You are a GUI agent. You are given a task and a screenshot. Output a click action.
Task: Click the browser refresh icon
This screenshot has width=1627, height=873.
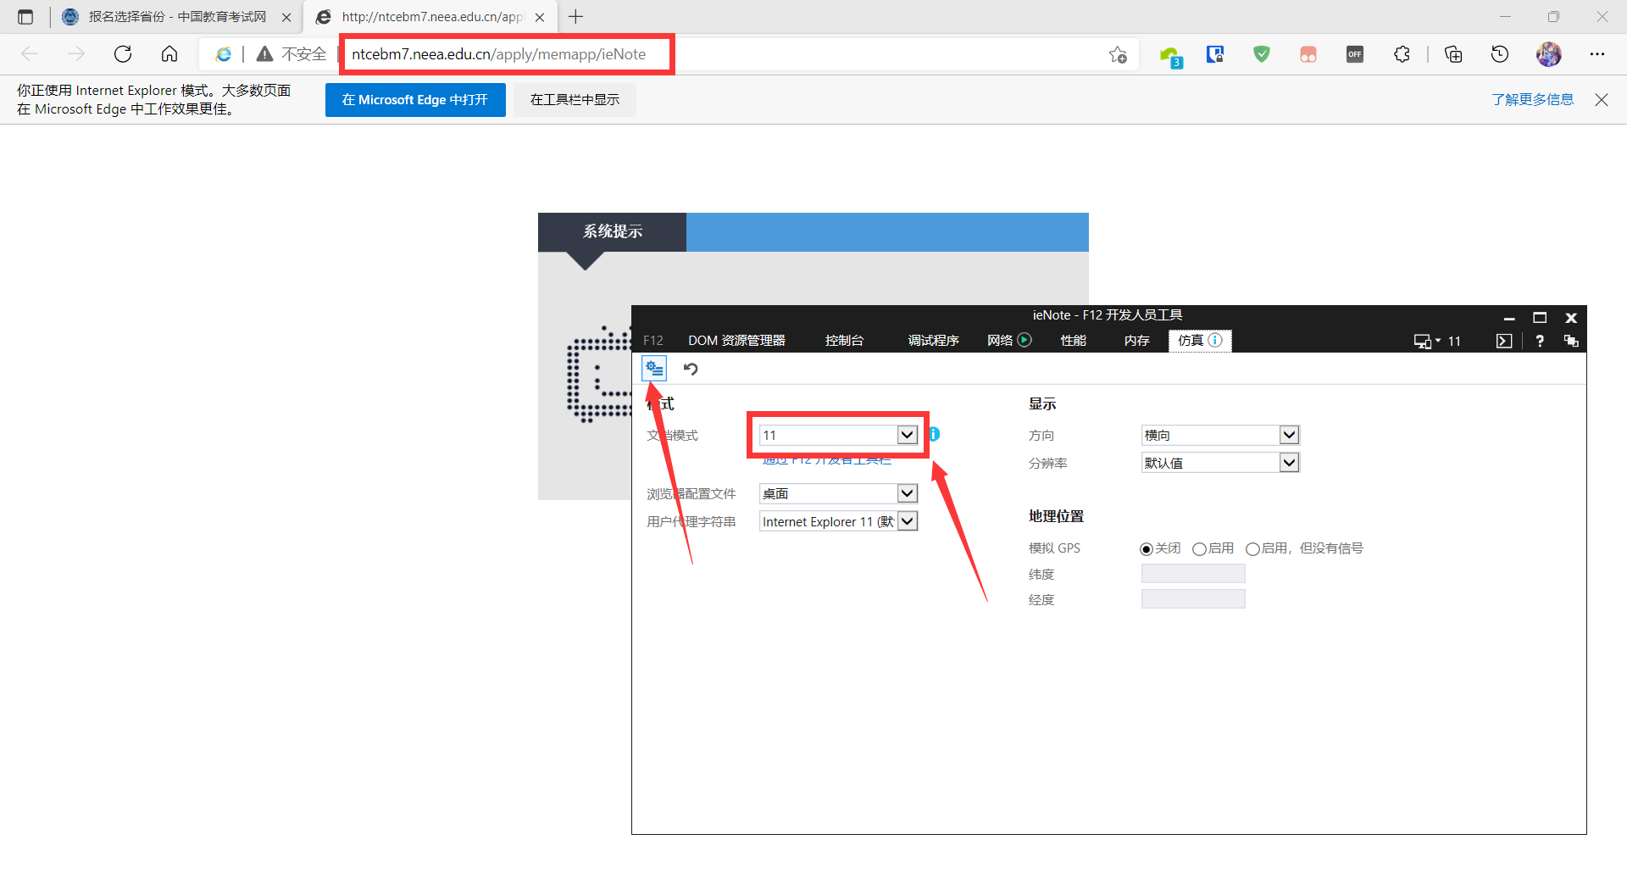click(123, 54)
